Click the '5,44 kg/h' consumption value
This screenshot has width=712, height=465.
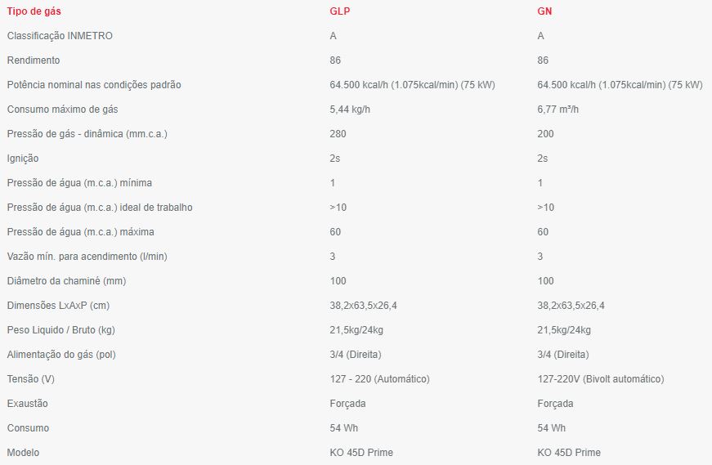[x=349, y=110]
